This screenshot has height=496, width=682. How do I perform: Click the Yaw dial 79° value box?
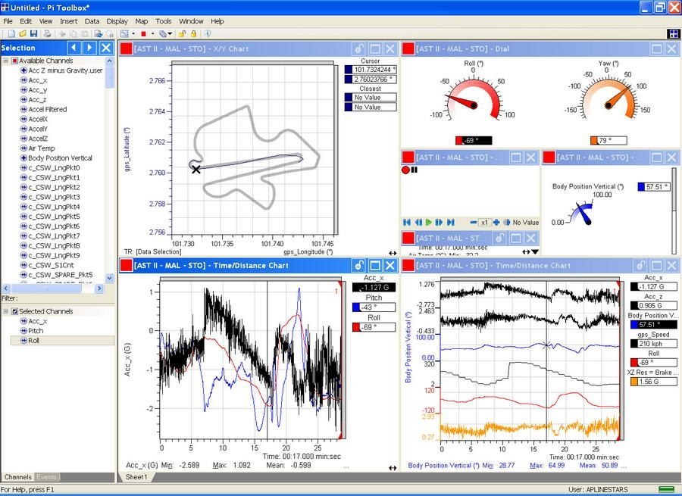coord(608,140)
